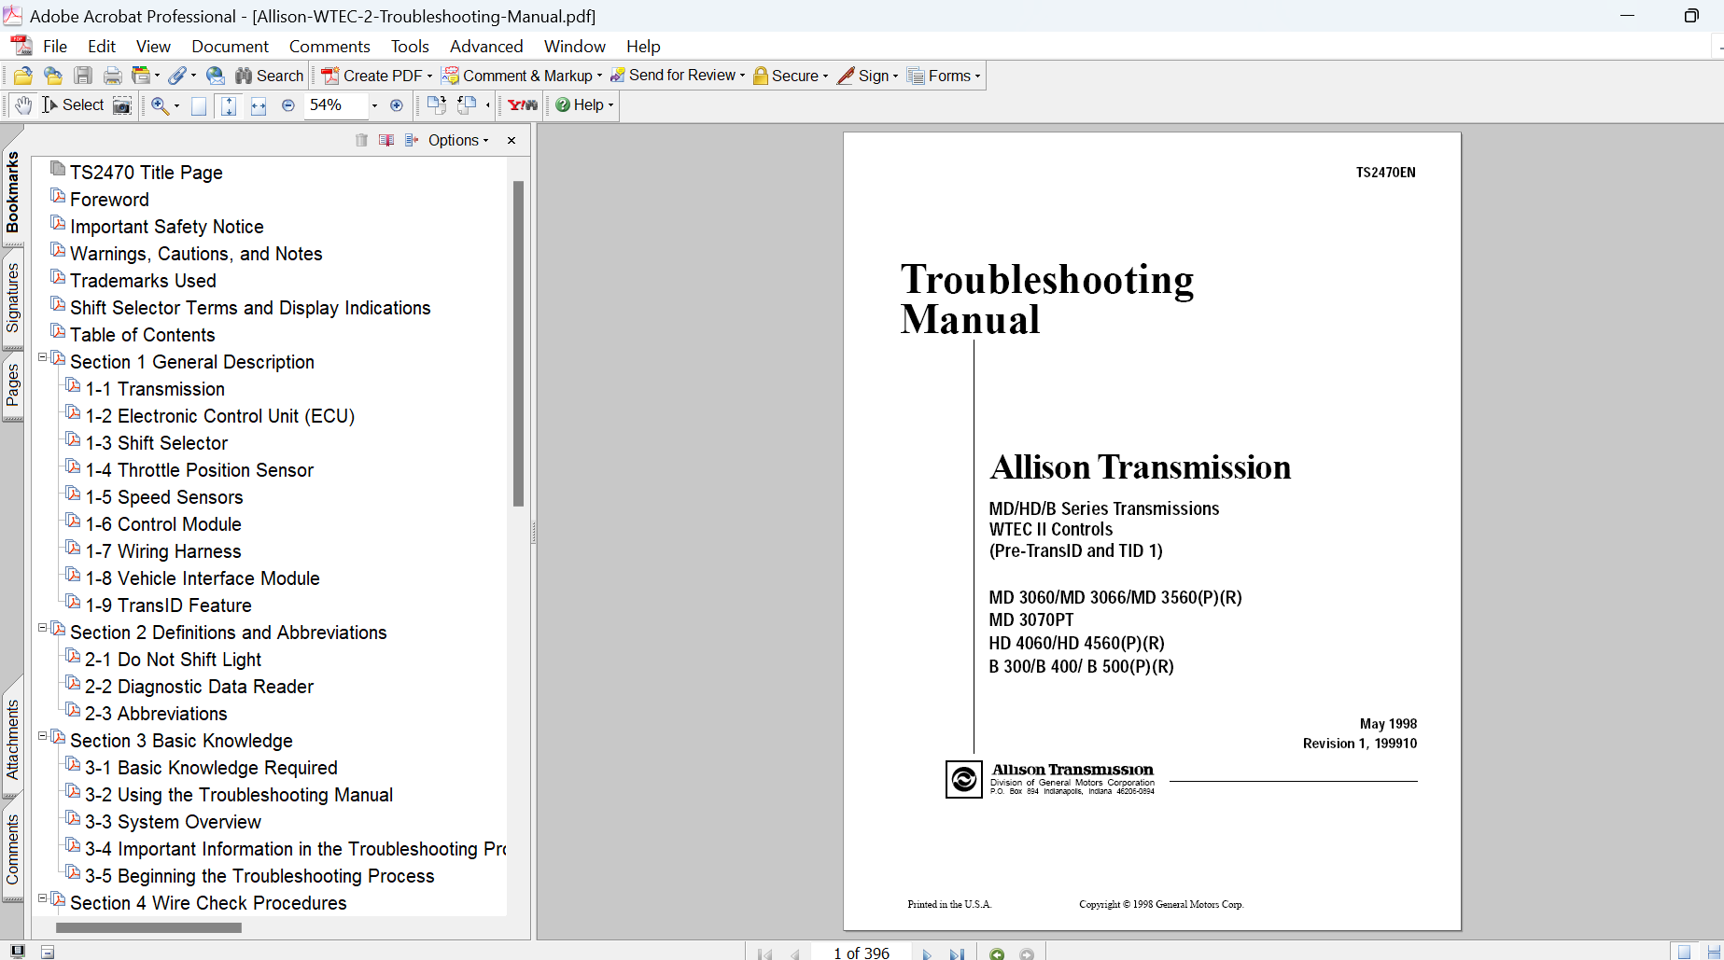The image size is (1724, 960).
Task: Open Comment & Markup dropdown
Action: 522,76
